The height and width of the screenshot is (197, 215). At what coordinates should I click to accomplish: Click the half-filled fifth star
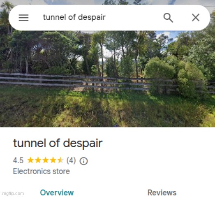click(x=60, y=160)
